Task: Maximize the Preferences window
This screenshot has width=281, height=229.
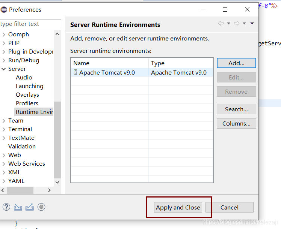Action: point(225,9)
